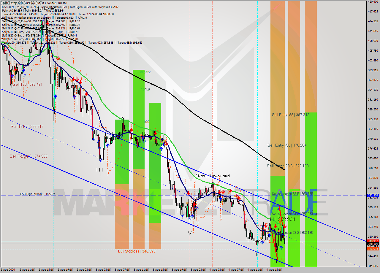Screen dimensions: 380x273
Task: Click the 341.605 price axis label
Action: click(373, 266)
